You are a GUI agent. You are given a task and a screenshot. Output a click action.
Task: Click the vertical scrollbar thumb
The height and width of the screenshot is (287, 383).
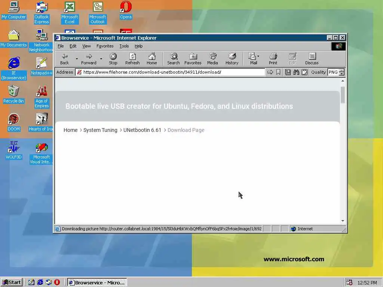pyautogui.click(x=343, y=95)
